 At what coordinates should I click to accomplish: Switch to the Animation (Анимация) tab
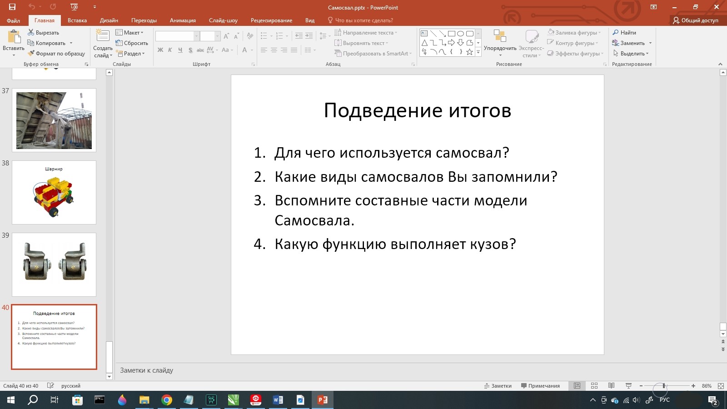point(183,20)
